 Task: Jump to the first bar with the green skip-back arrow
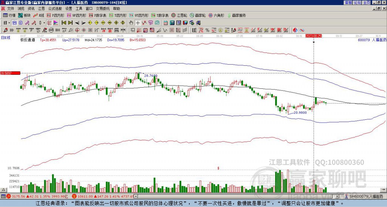coord(63,23)
